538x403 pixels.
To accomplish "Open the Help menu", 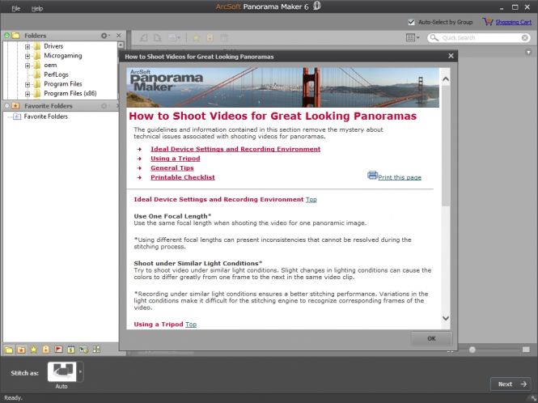I will tap(37, 9).
